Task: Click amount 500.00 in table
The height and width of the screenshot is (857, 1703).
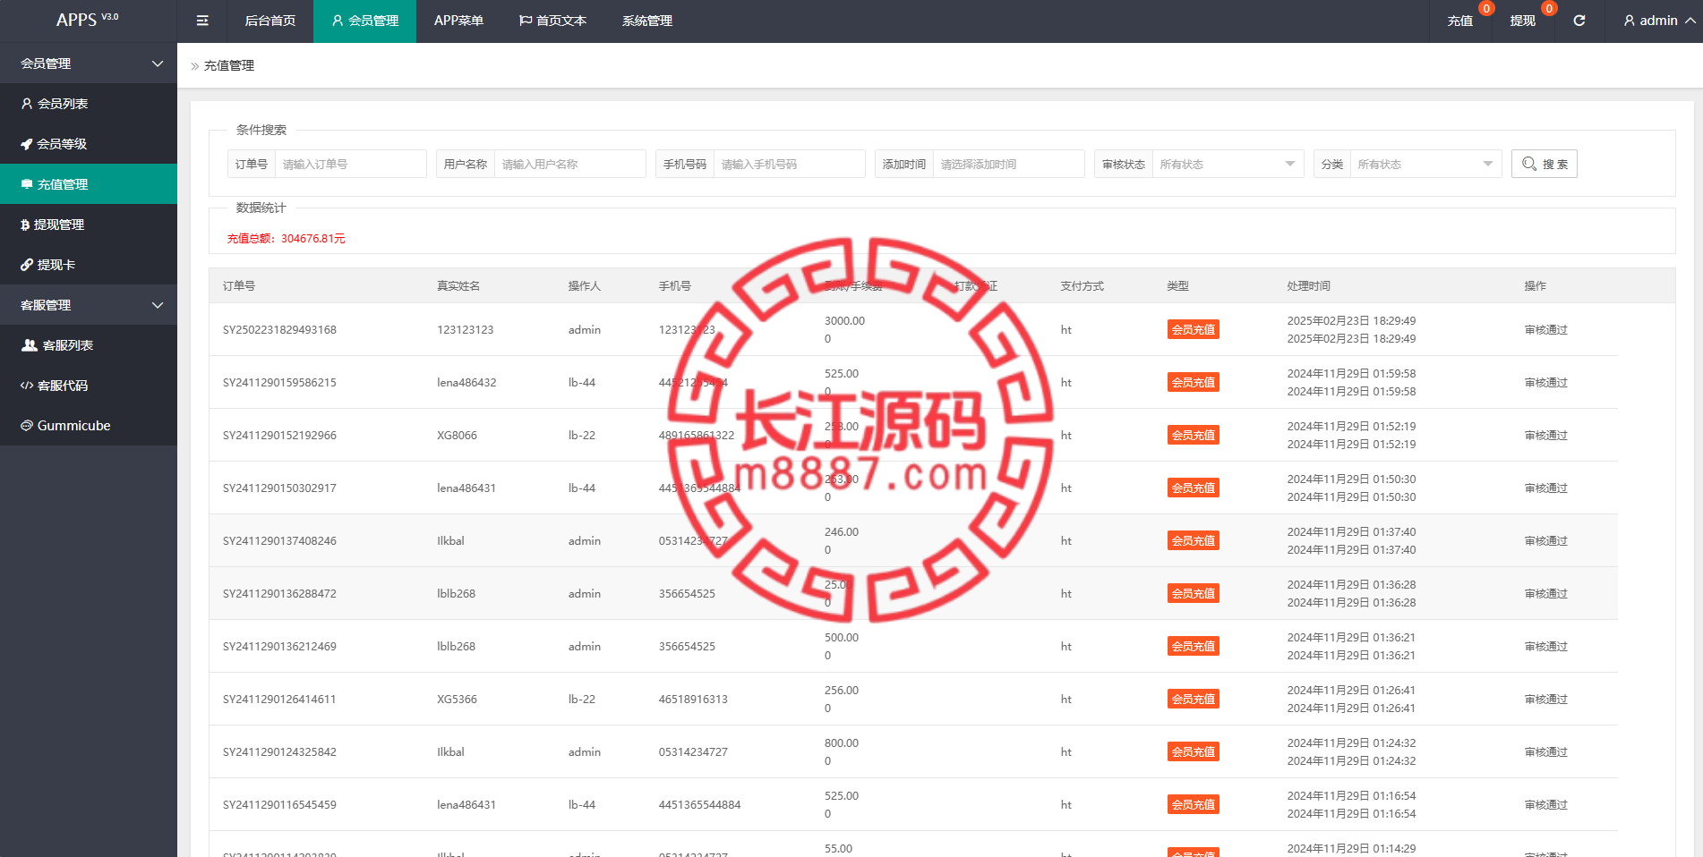Action: point(842,638)
